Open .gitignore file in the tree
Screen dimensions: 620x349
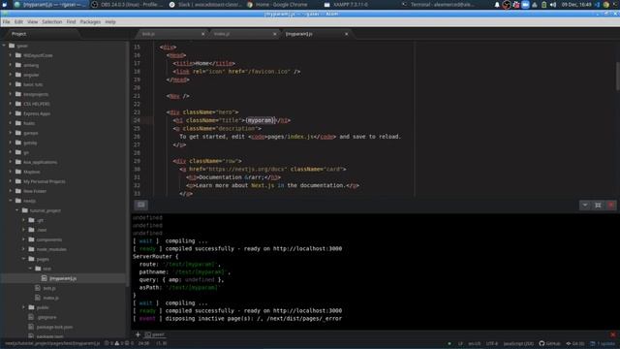tap(46, 317)
